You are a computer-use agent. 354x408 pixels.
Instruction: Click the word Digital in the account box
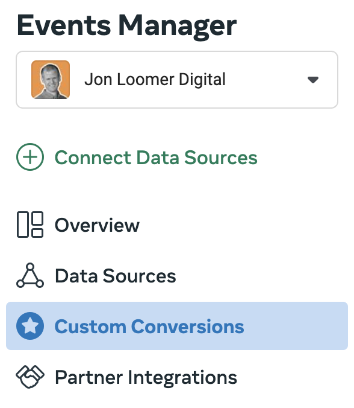pyautogui.click(x=202, y=79)
